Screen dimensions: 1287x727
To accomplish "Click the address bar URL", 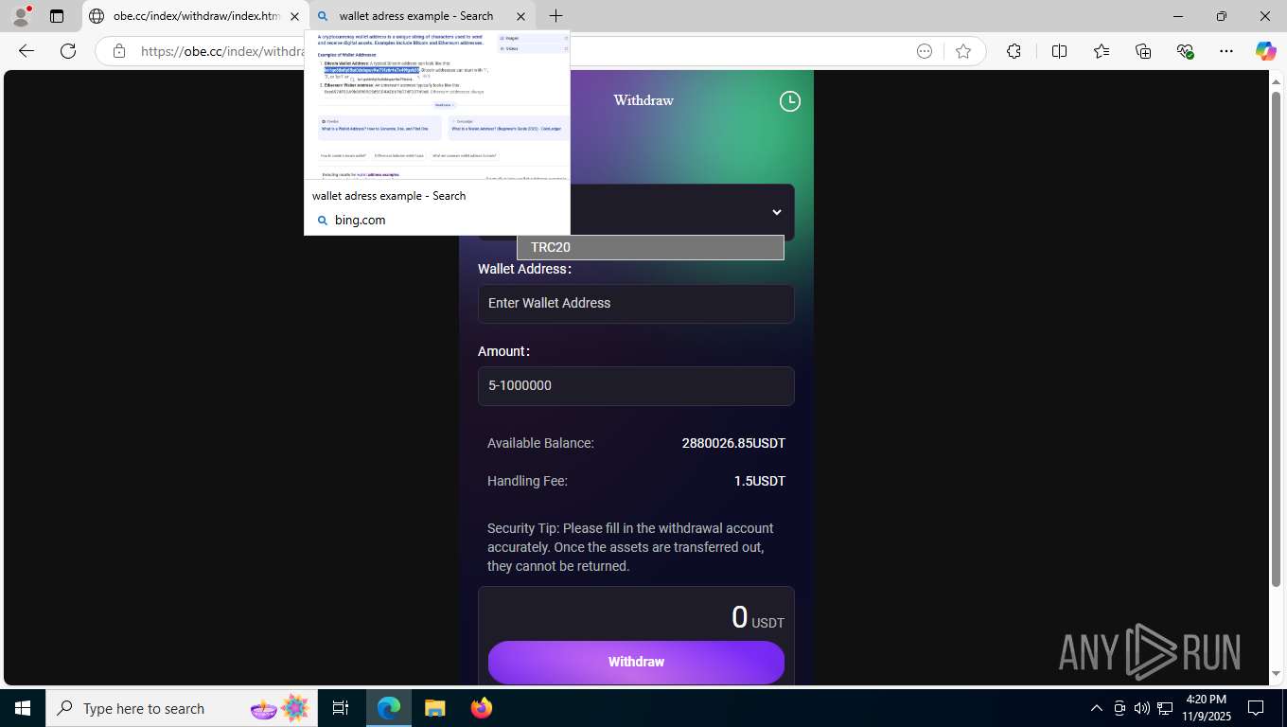I will (222, 51).
